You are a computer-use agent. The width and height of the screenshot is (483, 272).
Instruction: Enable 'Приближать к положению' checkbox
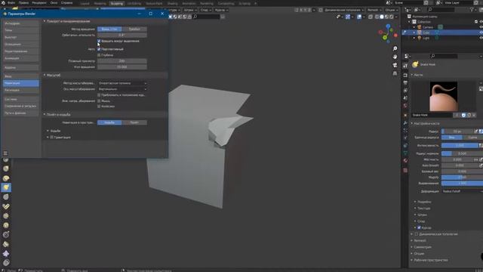tap(99, 95)
